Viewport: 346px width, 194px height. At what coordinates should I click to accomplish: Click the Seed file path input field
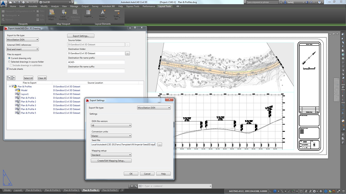click(x=123, y=145)
